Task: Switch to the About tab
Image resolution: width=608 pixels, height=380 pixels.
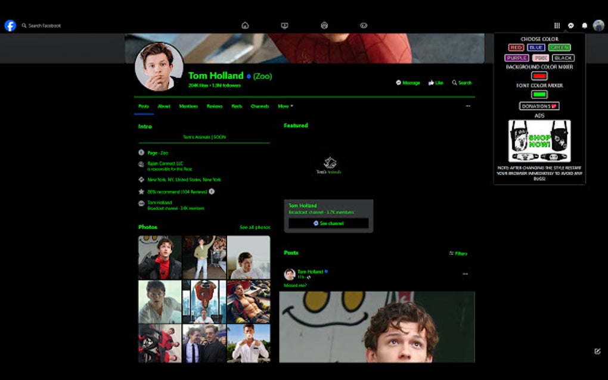Action: coord(164,105)
